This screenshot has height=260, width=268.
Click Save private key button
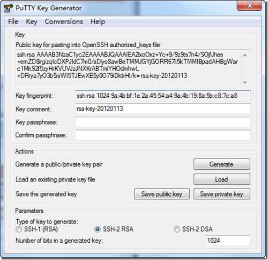pos(222,194)
